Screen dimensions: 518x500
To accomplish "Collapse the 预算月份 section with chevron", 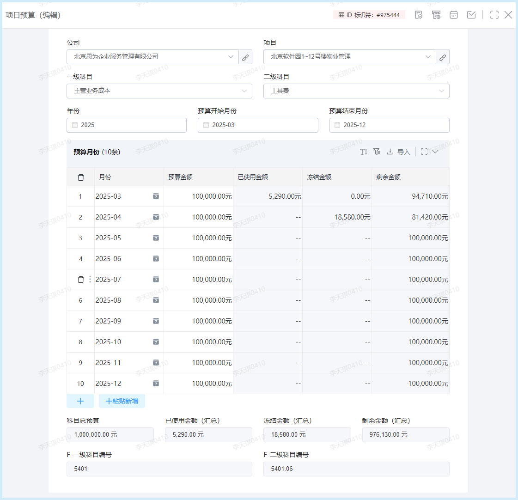I will (x=435, y=152).
